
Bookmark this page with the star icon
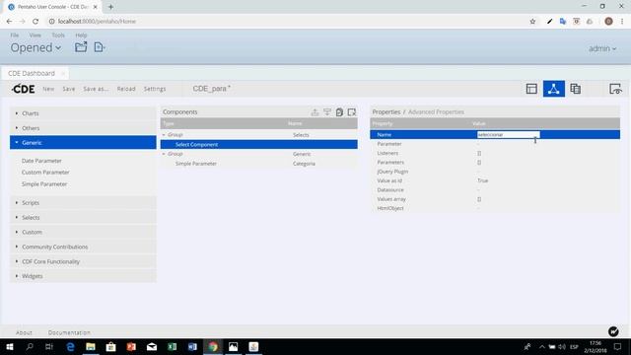pyautogui.click(x=532, y=22)
